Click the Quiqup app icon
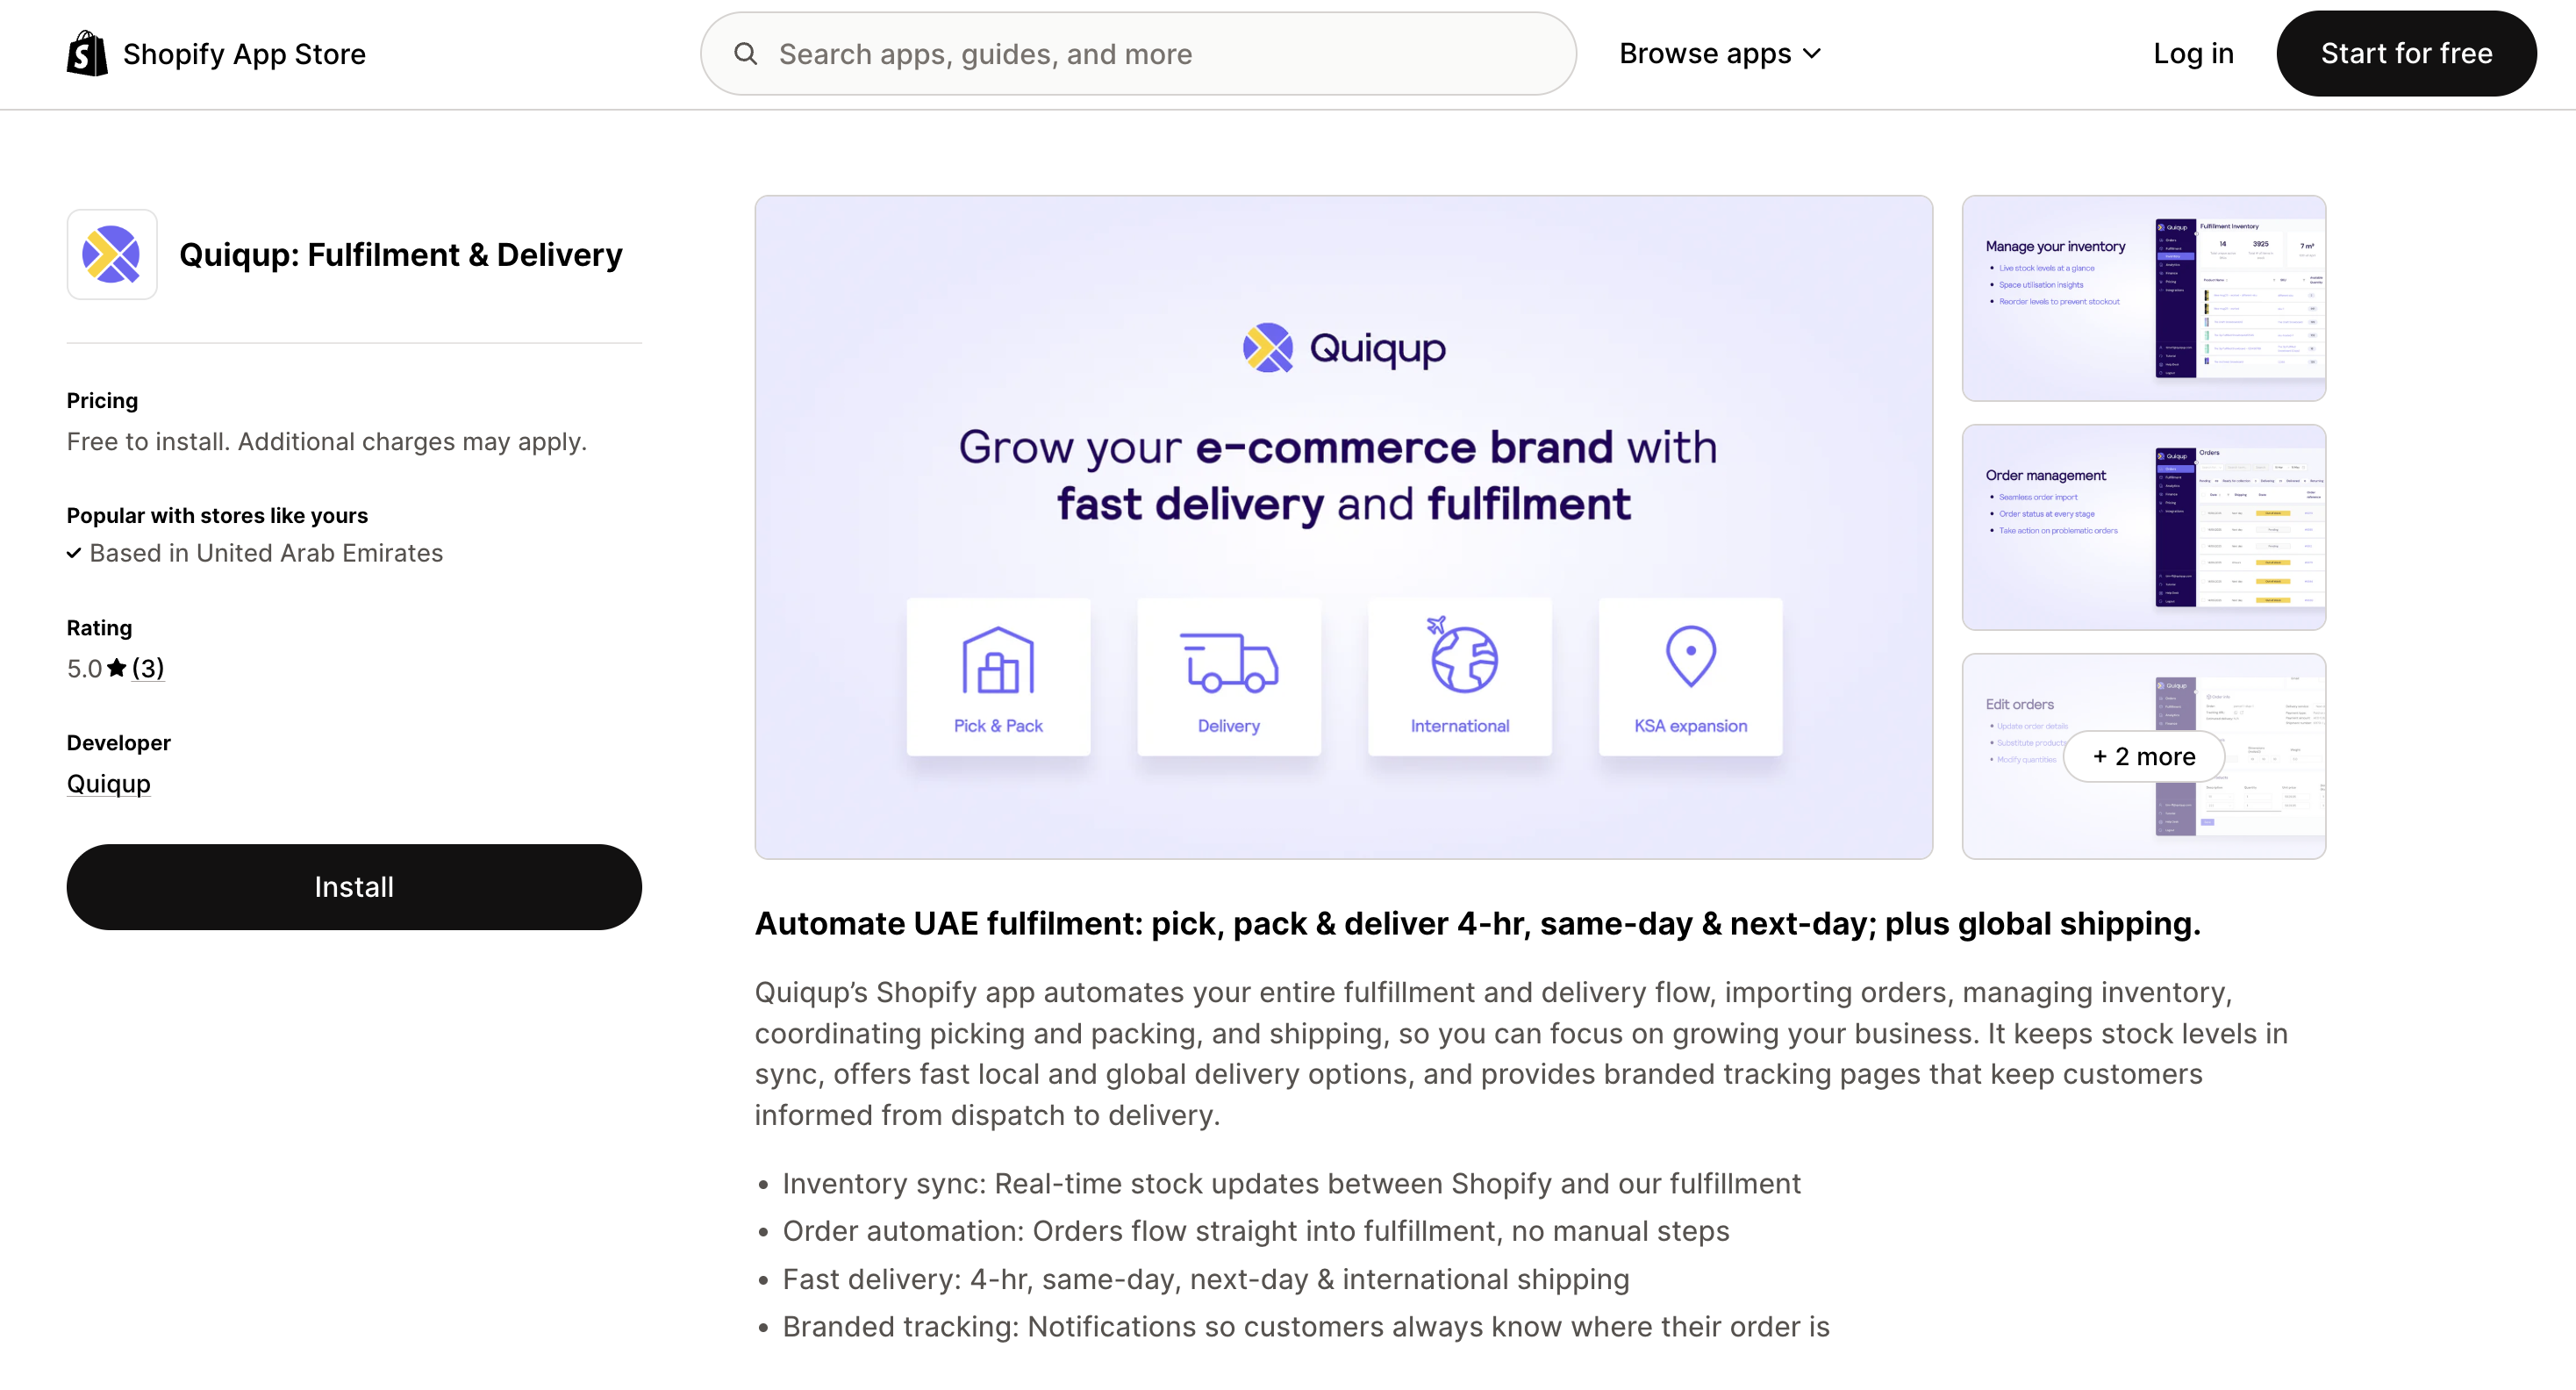Image resolution: width=2576 pixels, height=1390 pixels. [x=111, y=254]
